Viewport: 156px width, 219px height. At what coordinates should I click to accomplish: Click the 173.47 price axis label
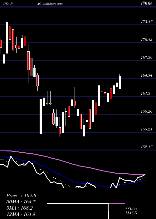[147, 22]
